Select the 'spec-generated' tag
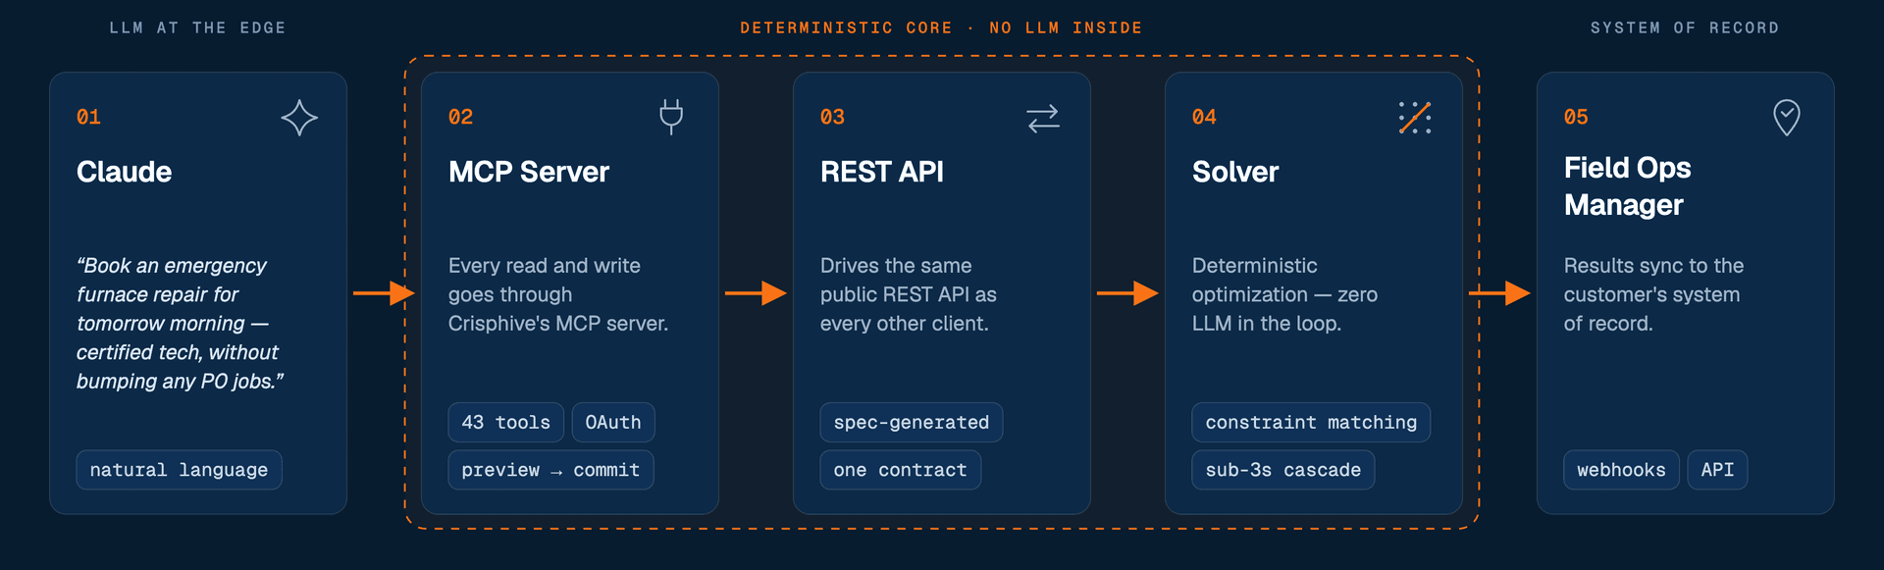The width and height of the screenshot is (1884, 570). coord(912,422)
